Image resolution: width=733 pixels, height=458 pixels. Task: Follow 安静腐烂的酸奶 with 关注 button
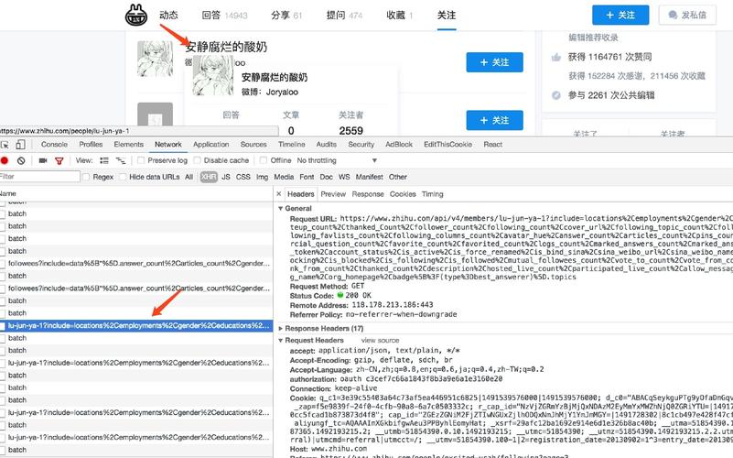pos(494,62)
